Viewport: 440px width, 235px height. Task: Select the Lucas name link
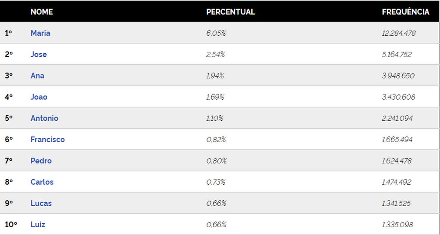41,203
